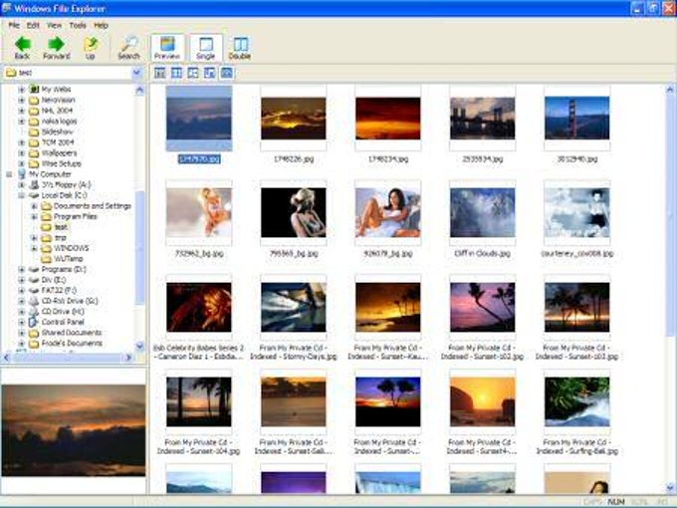The image size is (677, 508).
Task: Go back with the green Back arrow
Action: [23, 47]
